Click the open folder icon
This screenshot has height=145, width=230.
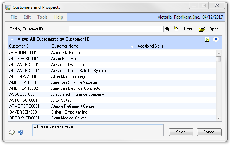202,29
